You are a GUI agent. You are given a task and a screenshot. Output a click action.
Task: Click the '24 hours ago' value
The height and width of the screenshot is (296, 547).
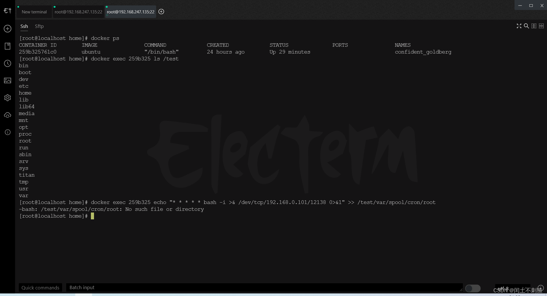(226, 52)
